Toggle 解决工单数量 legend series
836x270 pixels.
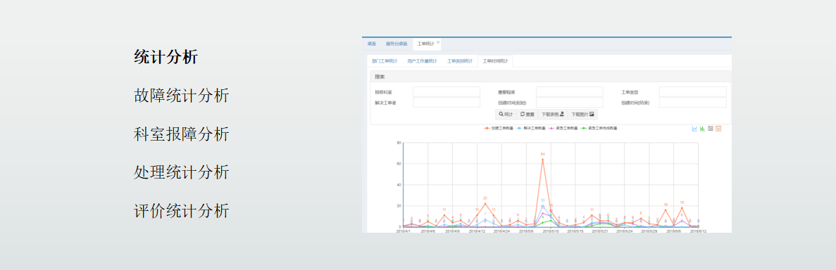(x=531, y=129)
